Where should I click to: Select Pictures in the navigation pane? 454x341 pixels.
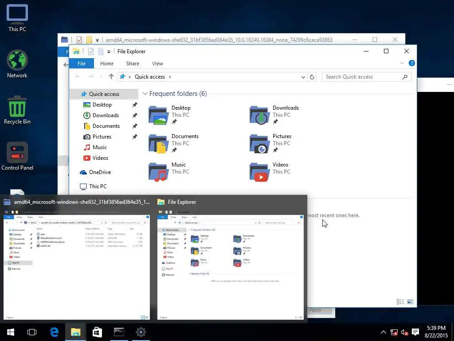pos(102,137)
